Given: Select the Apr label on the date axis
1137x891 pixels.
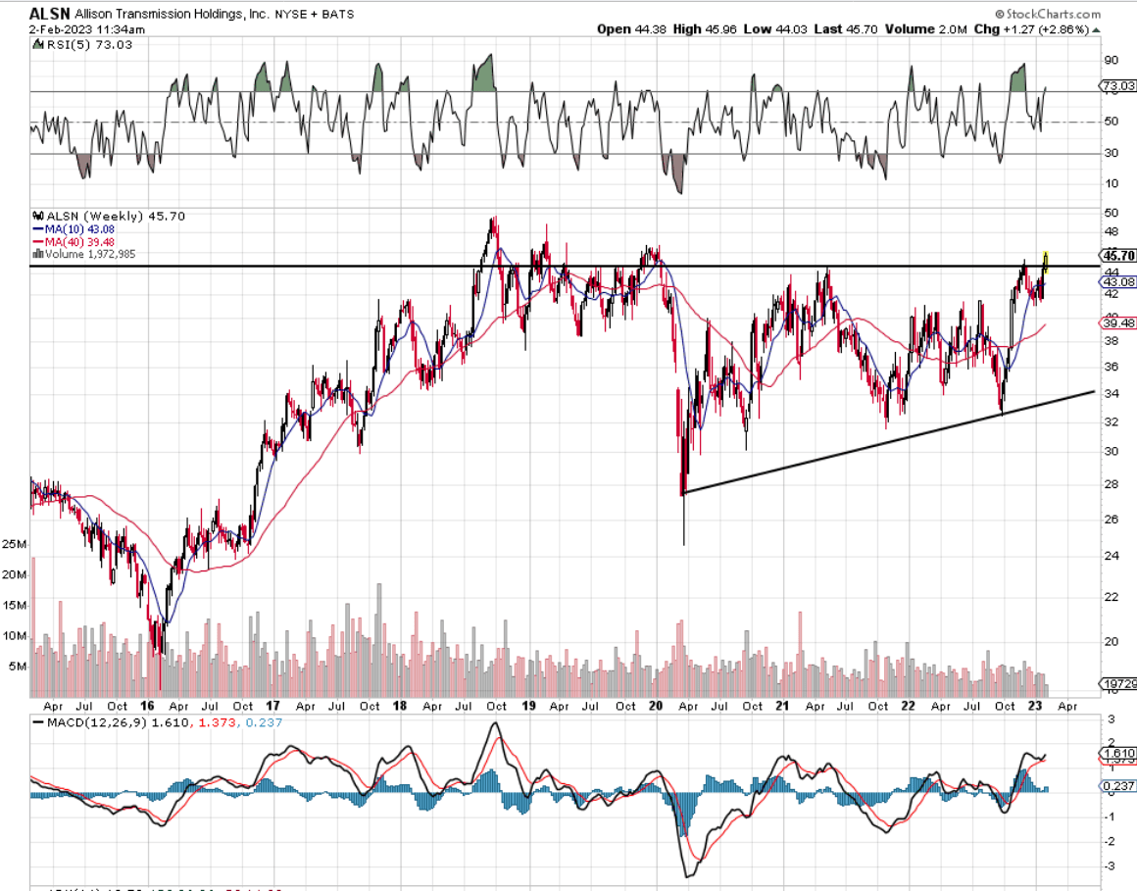Looking at the screenshot, I should [54, 706].
